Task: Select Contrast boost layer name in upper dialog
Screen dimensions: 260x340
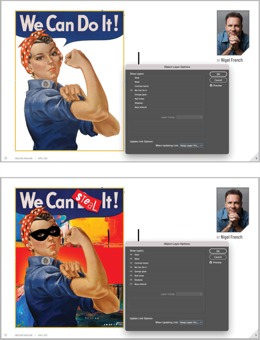Action: [141, 86]
